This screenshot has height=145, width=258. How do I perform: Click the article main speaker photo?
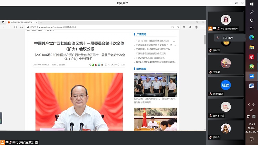[x=79, y=102]
